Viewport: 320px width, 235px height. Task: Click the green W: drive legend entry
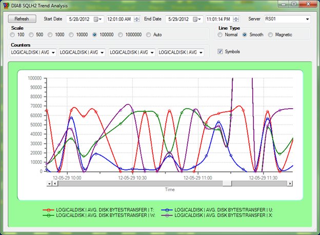(x=99, y=215)
